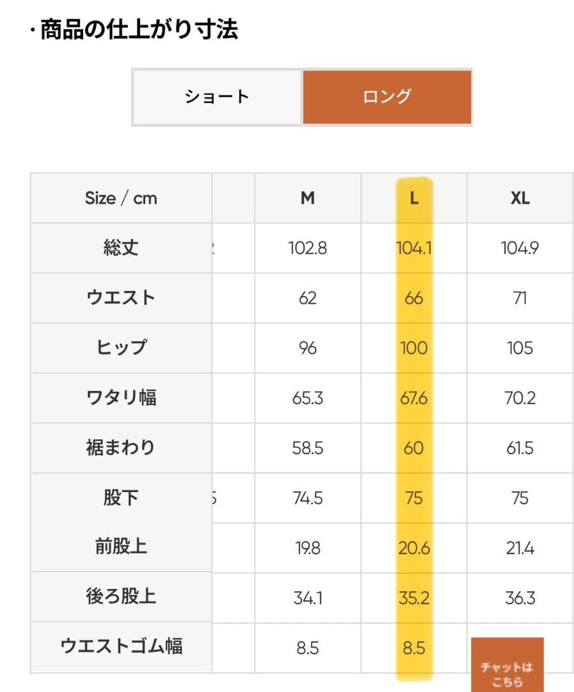
Task: Select the 裾まわり row label
Action: click(x=120, y=448)
